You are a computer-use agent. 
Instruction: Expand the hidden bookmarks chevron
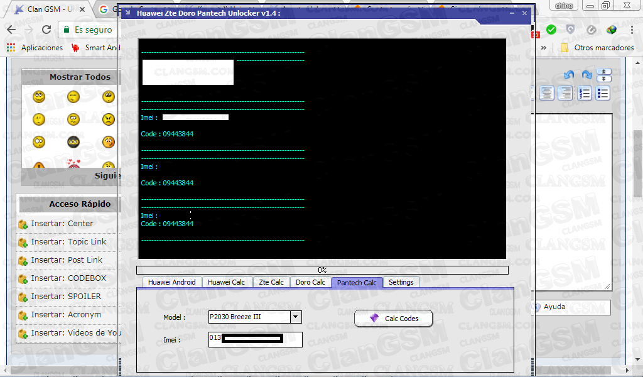[544, 48]
